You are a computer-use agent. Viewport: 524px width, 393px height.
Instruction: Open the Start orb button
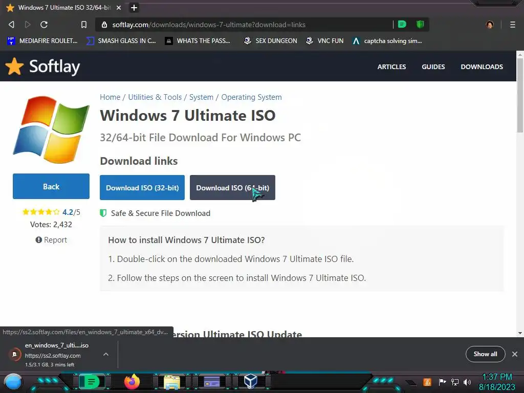tap(13, 382)
